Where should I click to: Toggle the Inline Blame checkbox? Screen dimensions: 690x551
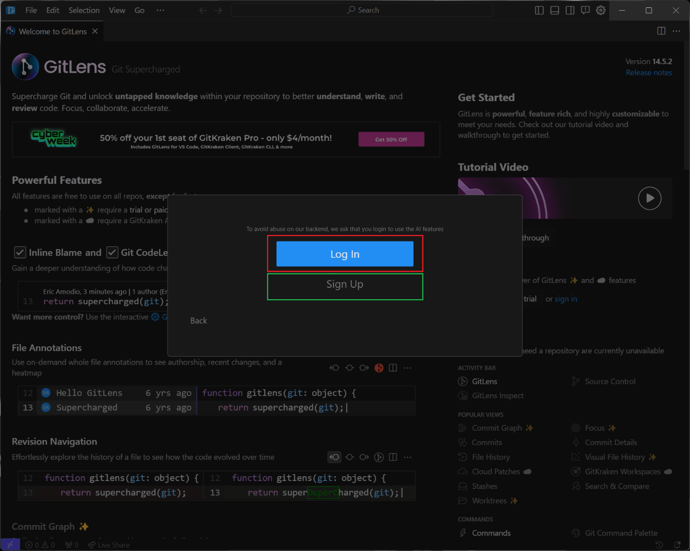[x=20, y=252]
